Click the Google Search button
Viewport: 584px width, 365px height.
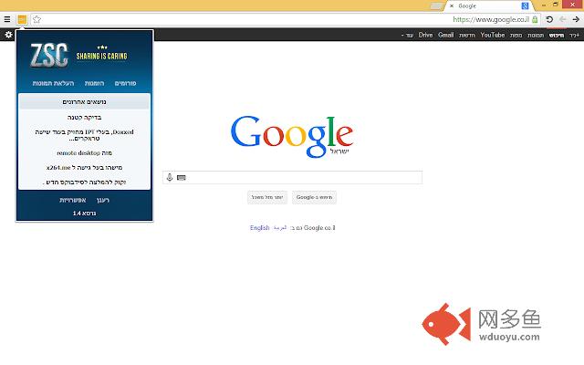coord(316,197)
